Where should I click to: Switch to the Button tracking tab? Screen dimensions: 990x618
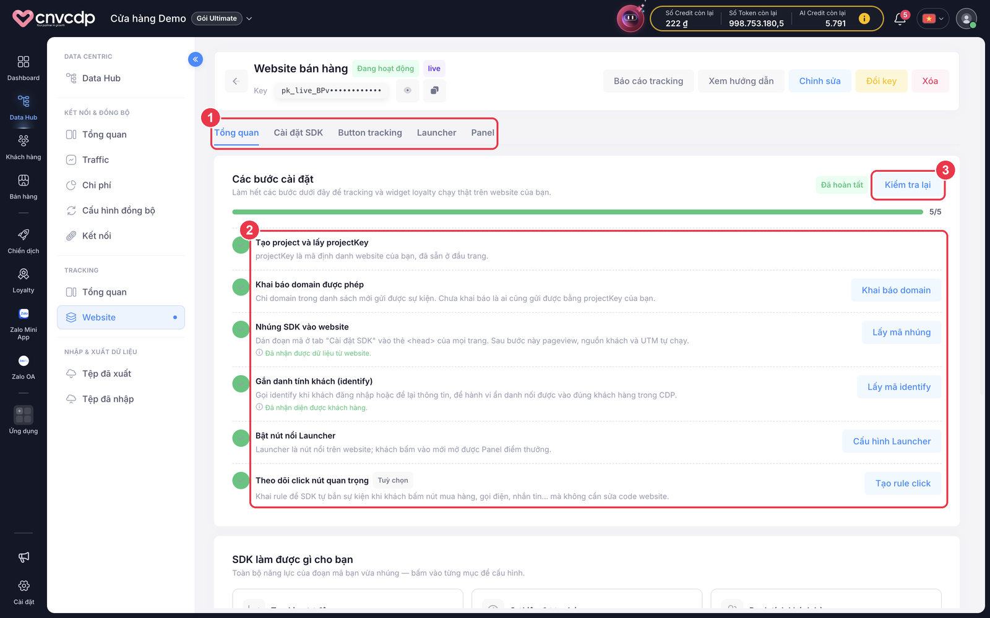[x=370, y=133]
